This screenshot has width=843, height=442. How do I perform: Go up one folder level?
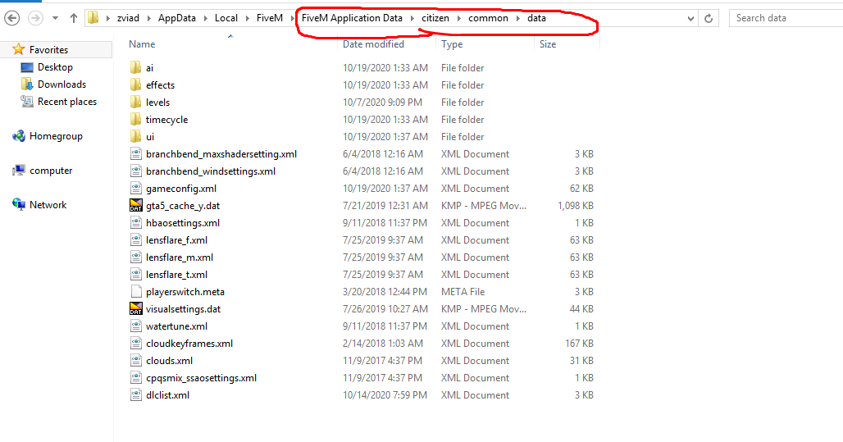[x=74, y=18]
